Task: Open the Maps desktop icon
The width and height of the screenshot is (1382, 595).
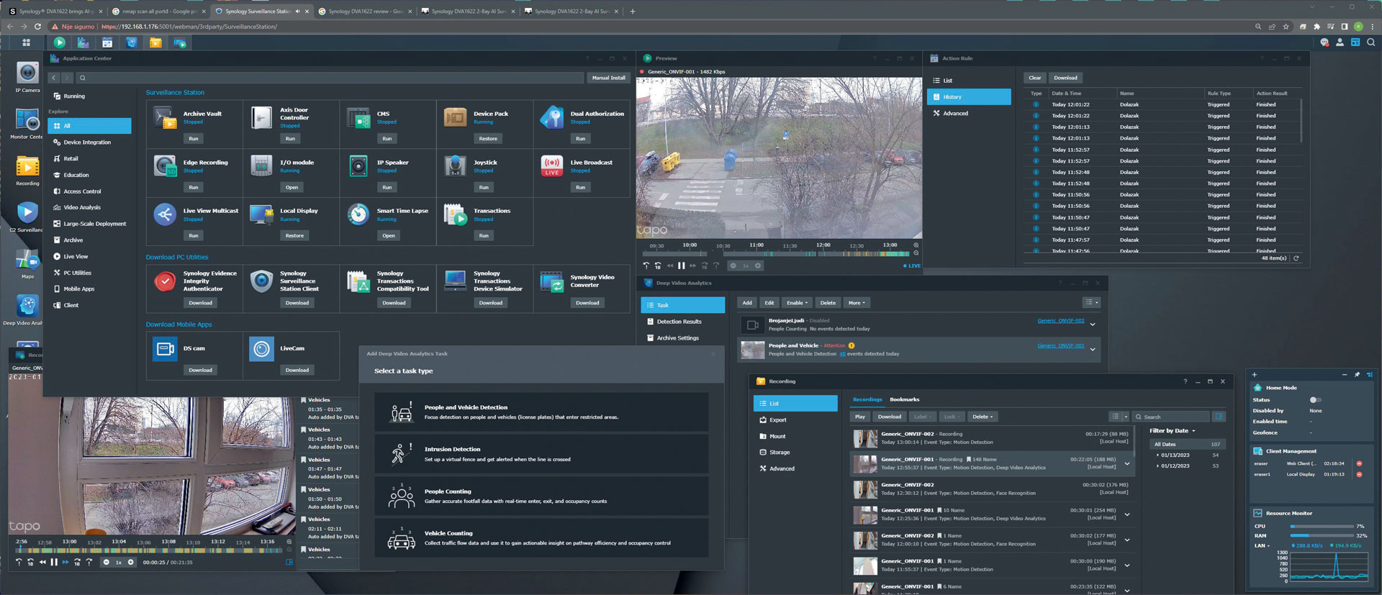Action: 27,259
